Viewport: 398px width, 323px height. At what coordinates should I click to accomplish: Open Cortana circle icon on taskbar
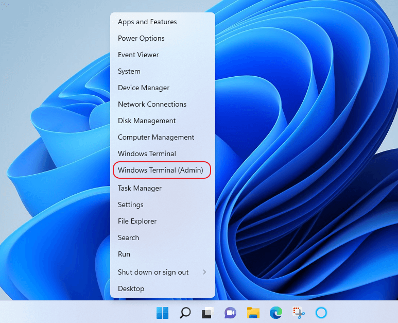[x=321, y=313]
